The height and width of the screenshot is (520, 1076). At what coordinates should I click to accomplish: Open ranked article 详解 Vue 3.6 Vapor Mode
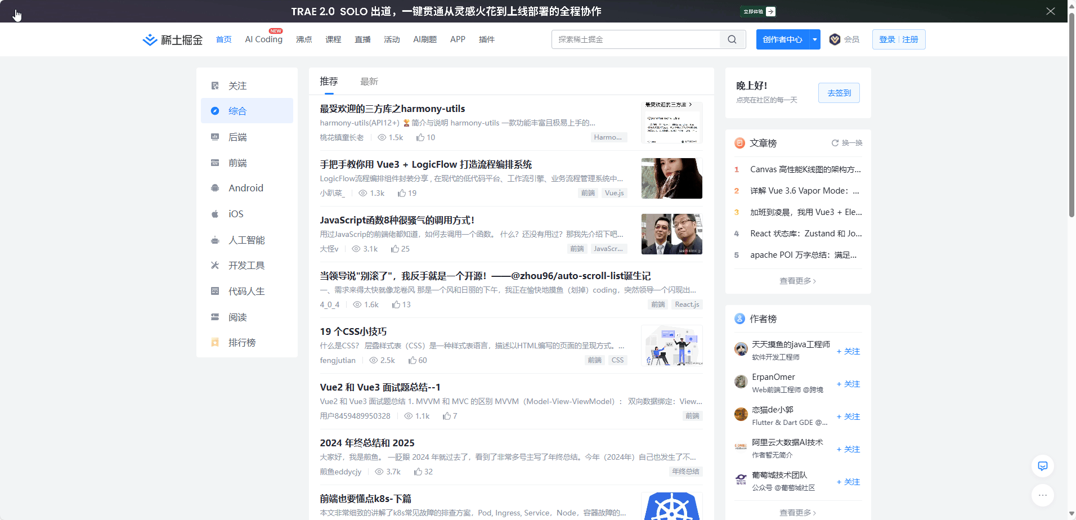(x=805, y=191)
